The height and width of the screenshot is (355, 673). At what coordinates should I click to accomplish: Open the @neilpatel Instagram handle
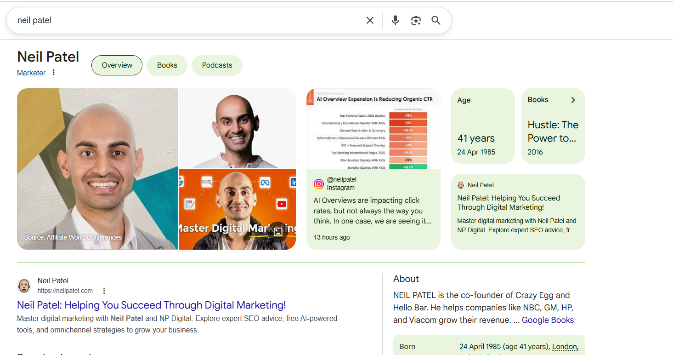pos(342,179)
